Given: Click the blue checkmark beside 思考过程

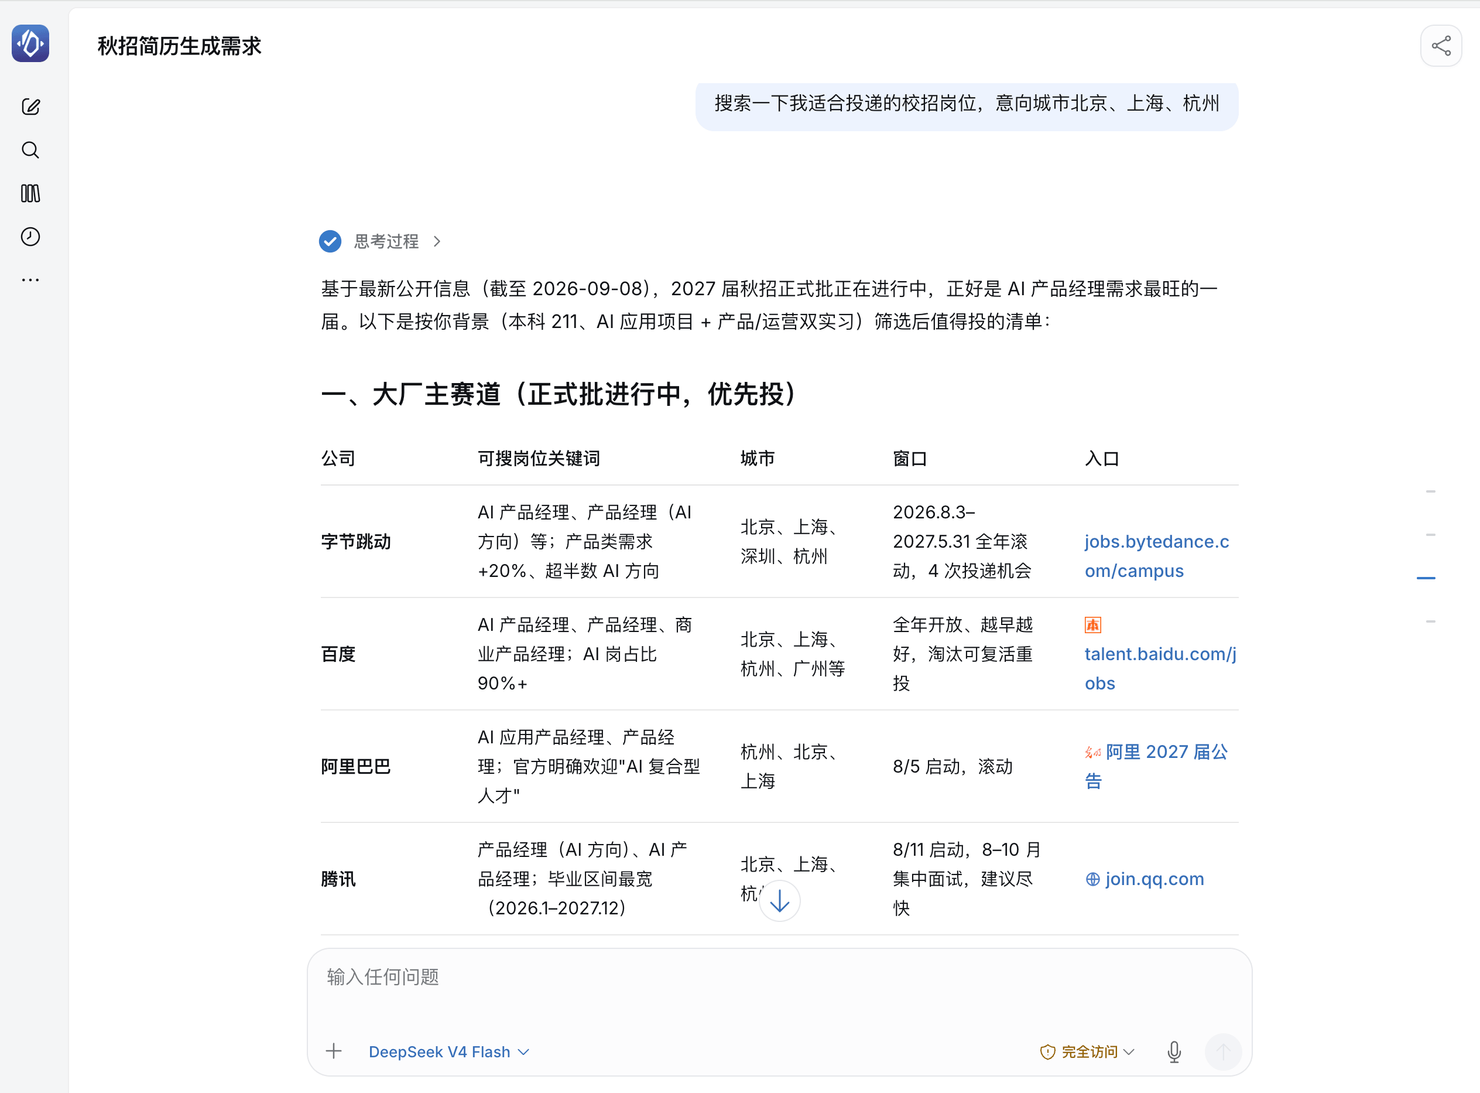Looking at the screenshot, I should (x=330, y=241).
